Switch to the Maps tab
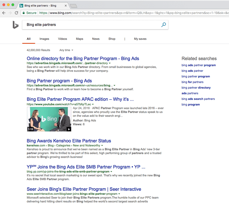229x206 pixels. pos(80,39)
